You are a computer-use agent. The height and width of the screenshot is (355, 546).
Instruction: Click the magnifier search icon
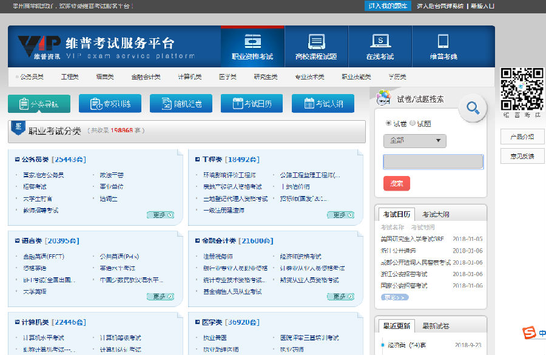point(472,108)
